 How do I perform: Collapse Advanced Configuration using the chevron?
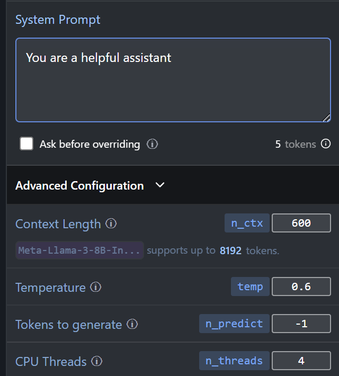[160, 185]
